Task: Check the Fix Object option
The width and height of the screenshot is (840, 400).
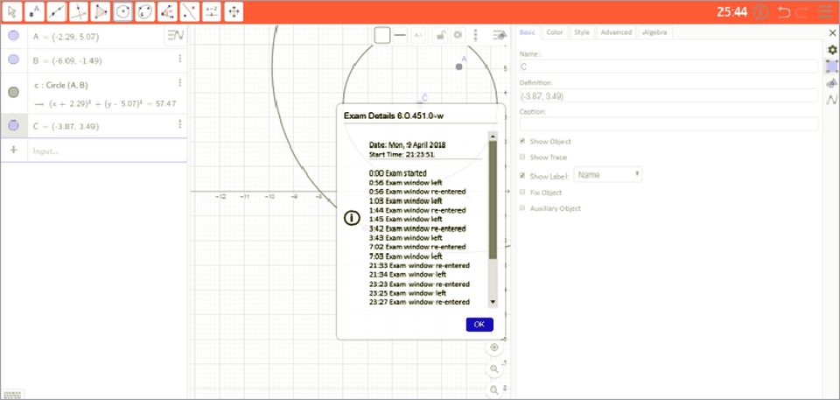Action: tap(523, 192)
